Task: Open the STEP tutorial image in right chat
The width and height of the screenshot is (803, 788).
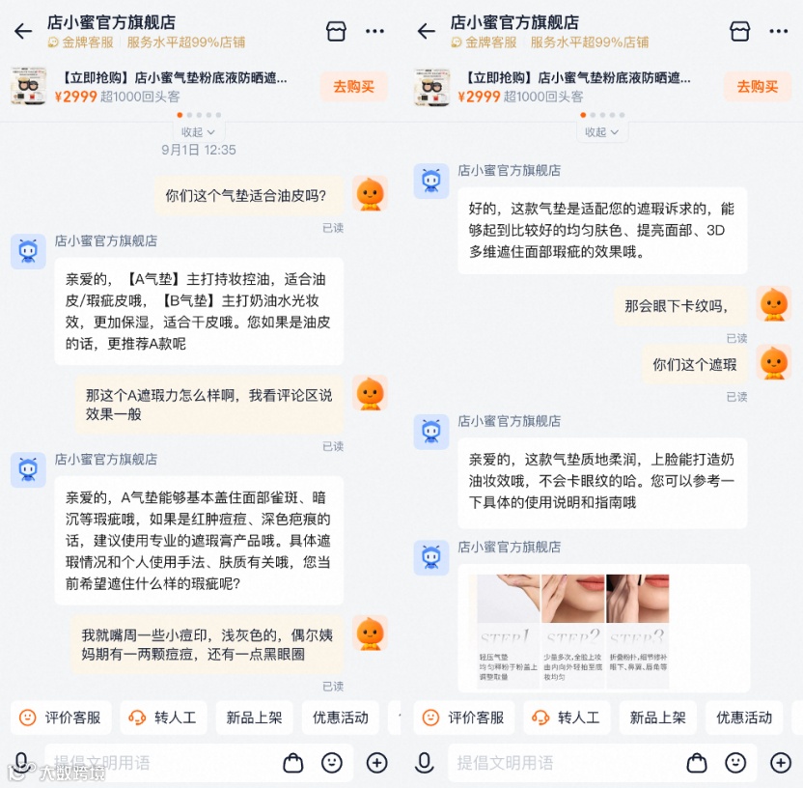Action: pyautogui.click(x=573, y=631)
